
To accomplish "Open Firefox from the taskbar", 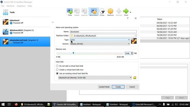I will 16,104.
